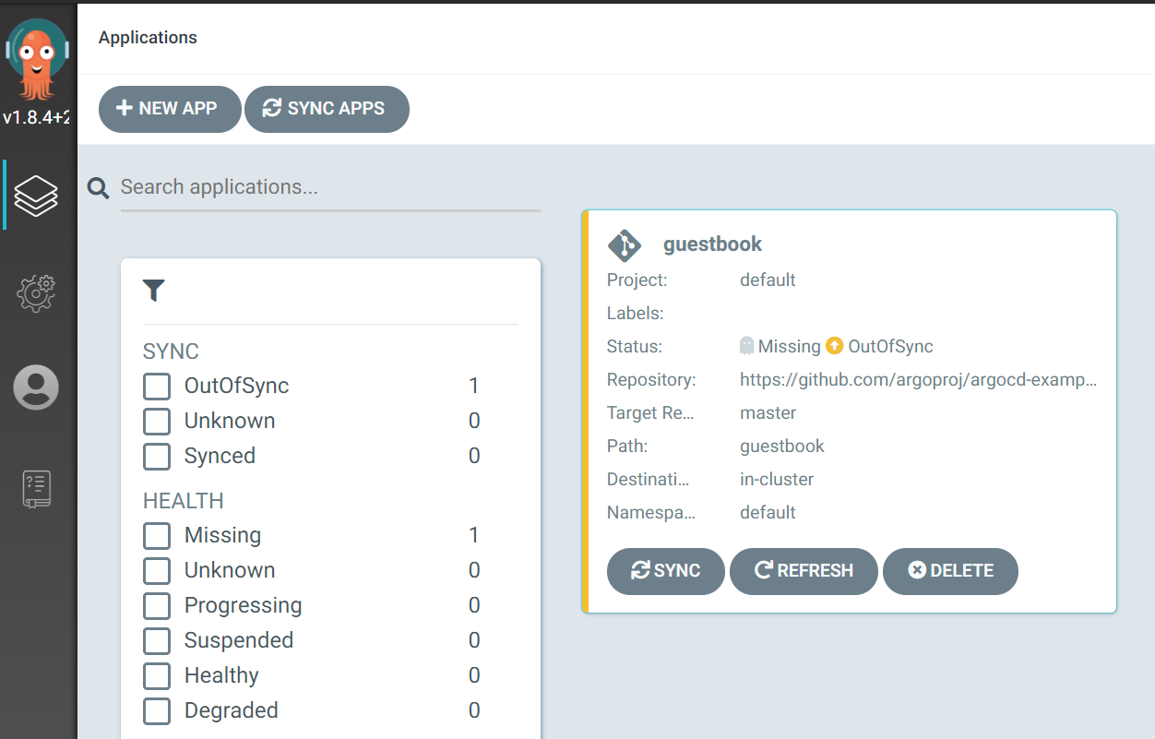The height and width of the screenshot is (739, 1155).
Task: Open Settings gears icon in sidebar
Action: (x=36, y=293)
